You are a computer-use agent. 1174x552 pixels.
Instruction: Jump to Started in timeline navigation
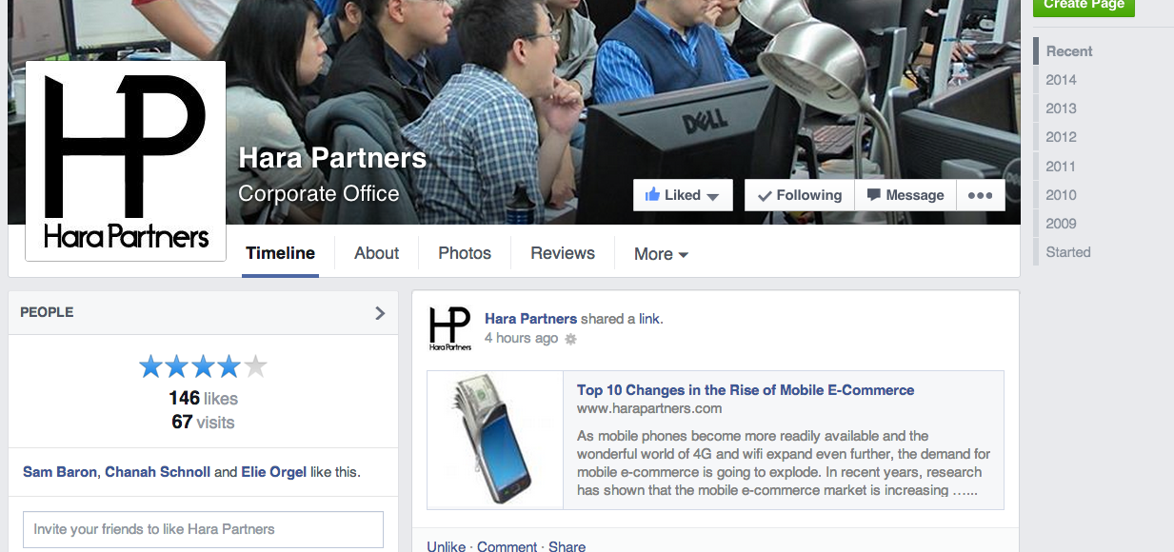1068,252
